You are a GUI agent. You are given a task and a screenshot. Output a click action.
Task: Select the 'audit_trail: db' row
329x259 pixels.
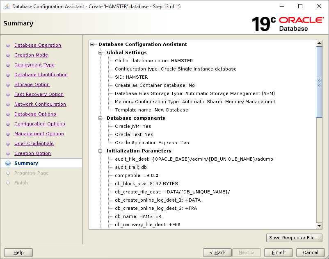[131, 167]
